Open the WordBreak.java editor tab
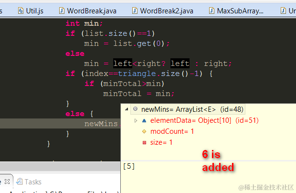The image size is (296, 193). tap(87, 11)
